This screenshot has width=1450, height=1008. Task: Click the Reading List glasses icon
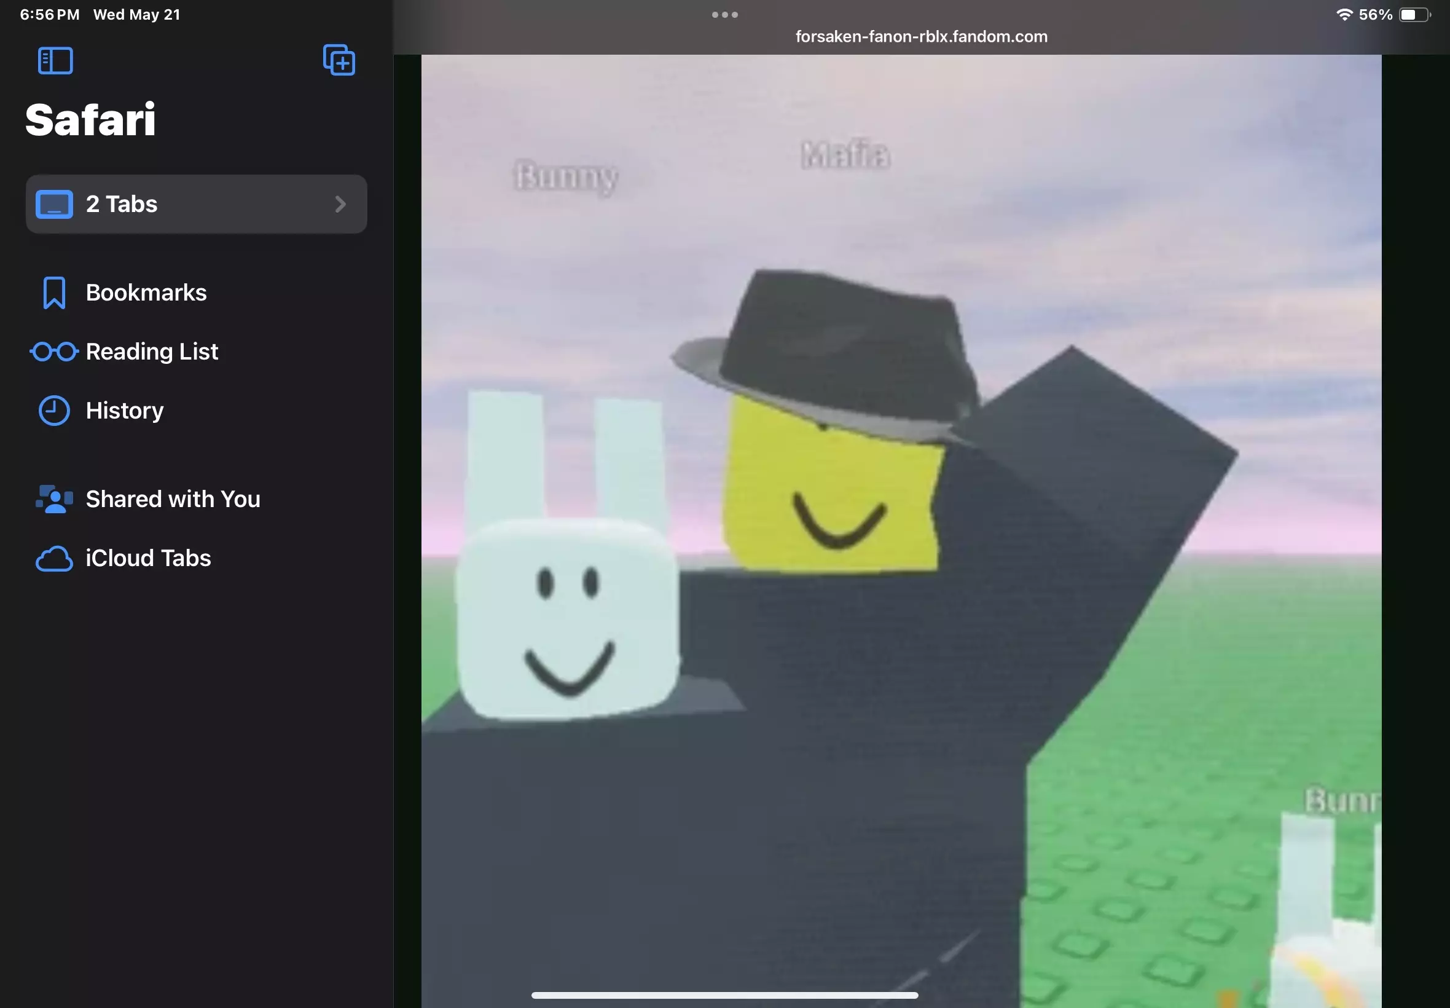click(54, 352)
